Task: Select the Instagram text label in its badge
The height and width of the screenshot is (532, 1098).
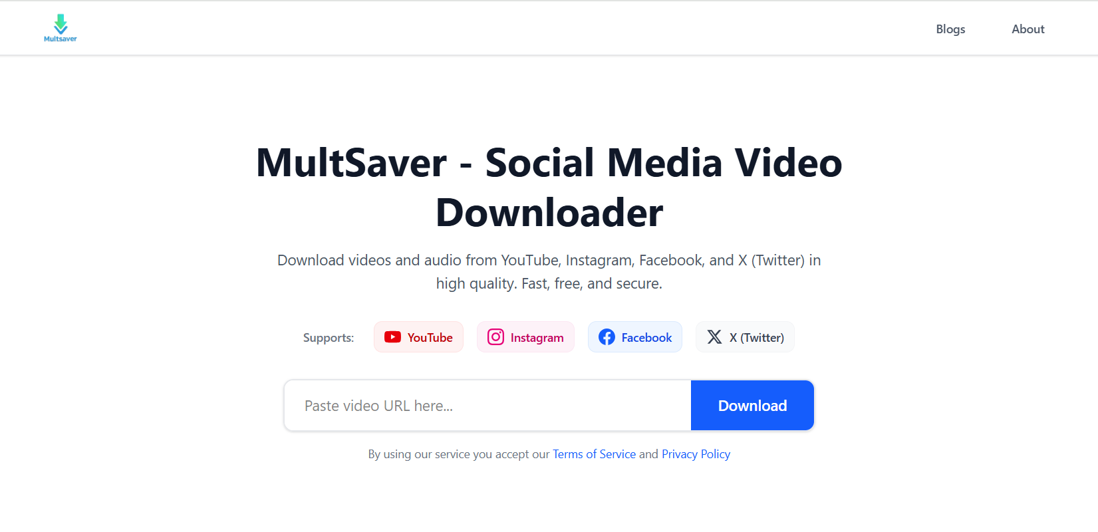Action: pyautogui.click(x=537, y=338)
